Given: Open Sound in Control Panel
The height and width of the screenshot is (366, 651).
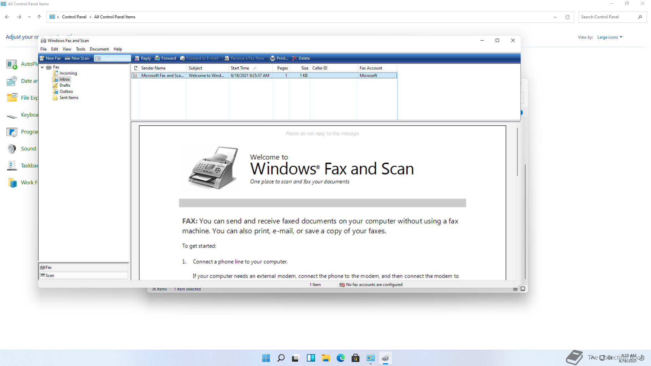Looking at the screenshot, I should click(x=22, y=149).
